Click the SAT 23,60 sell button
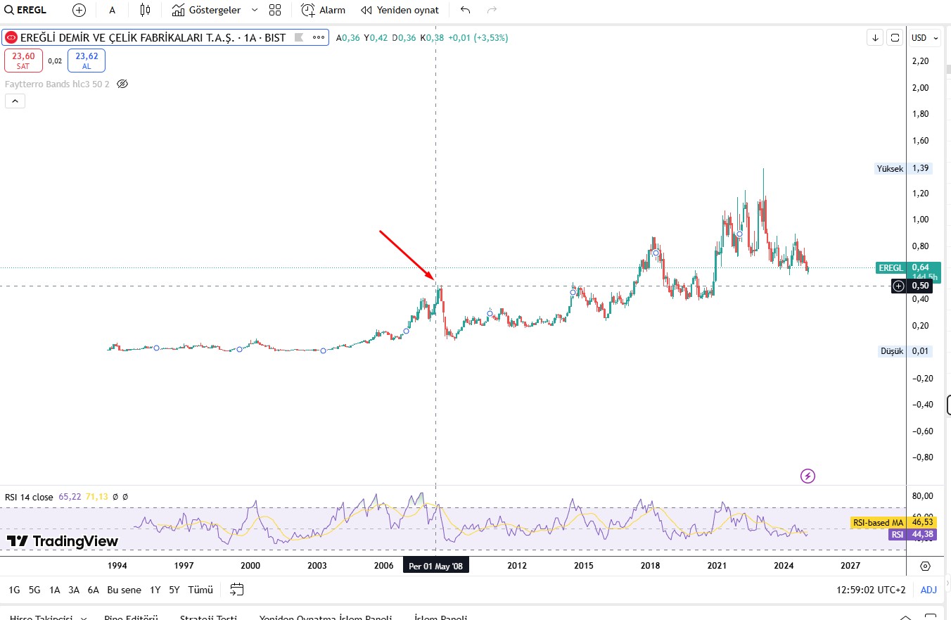The image size is (951, 620). click(x=23, y=61)
